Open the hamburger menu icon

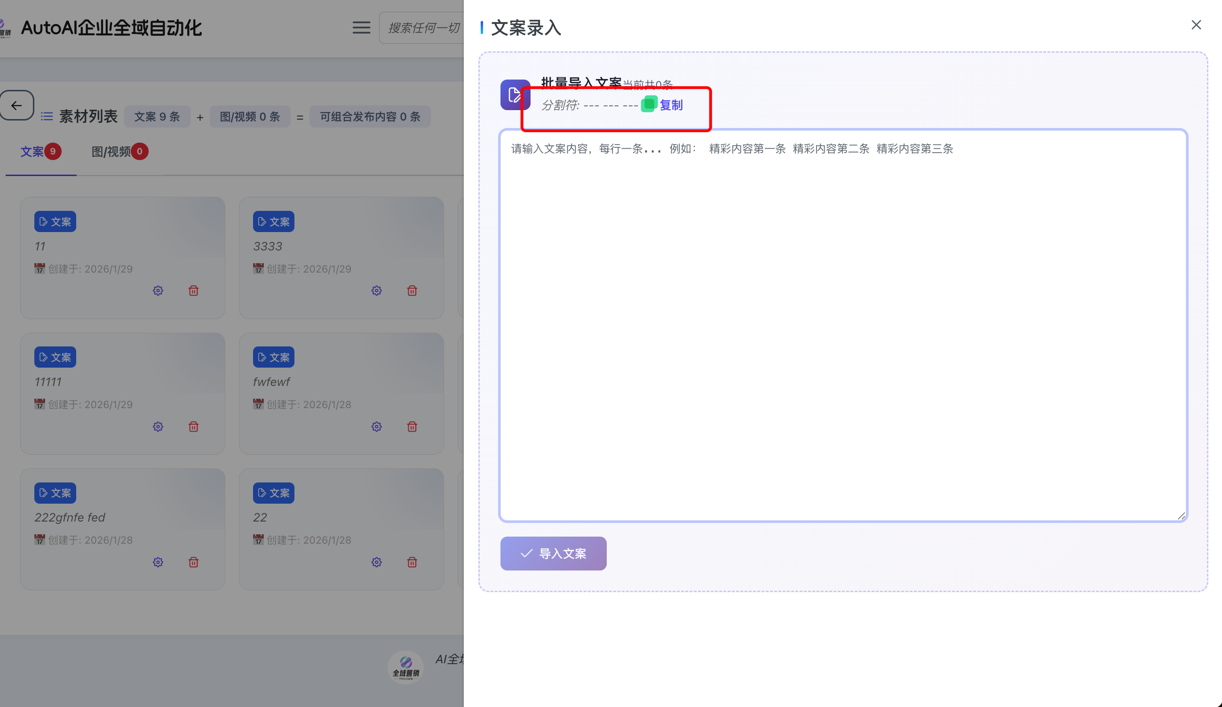click(x=361, y=28)
